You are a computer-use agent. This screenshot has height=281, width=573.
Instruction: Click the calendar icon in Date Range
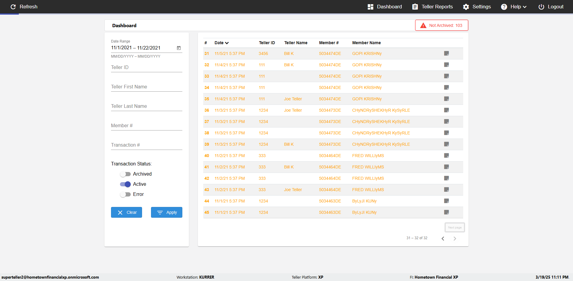tap(179, 48)
